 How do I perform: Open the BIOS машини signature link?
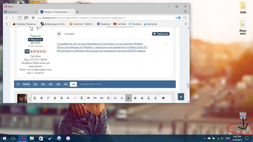click(101, 51)
